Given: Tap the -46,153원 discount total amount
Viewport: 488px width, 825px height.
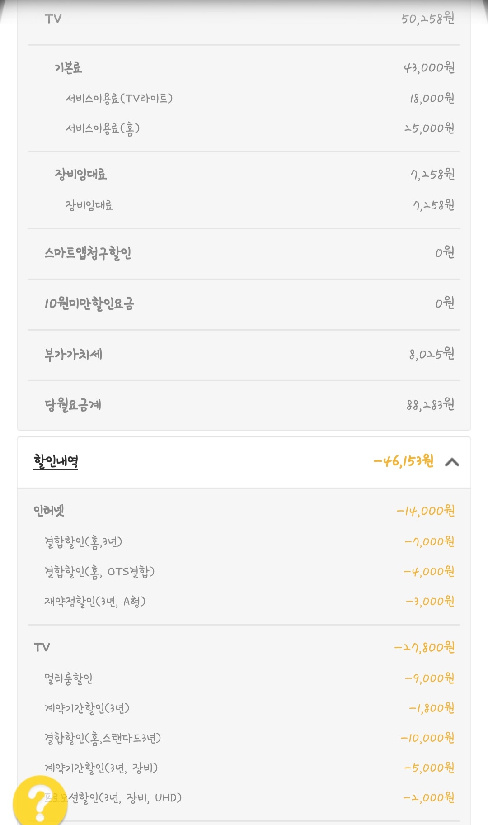Looking at the screenshot, I should [403, 461].
